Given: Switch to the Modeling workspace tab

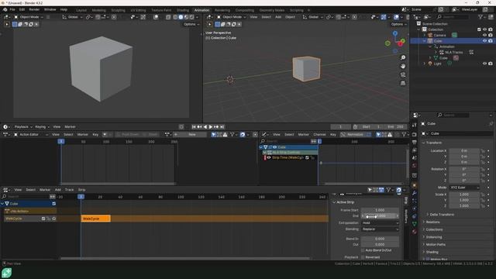Looking at the screenshot, I should (x=98, y=10).
